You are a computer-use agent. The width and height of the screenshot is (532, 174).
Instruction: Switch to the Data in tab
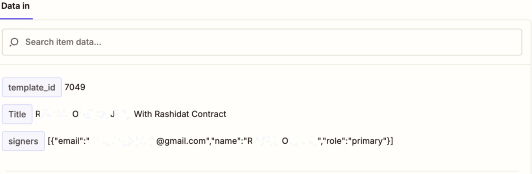pos(15,6)
